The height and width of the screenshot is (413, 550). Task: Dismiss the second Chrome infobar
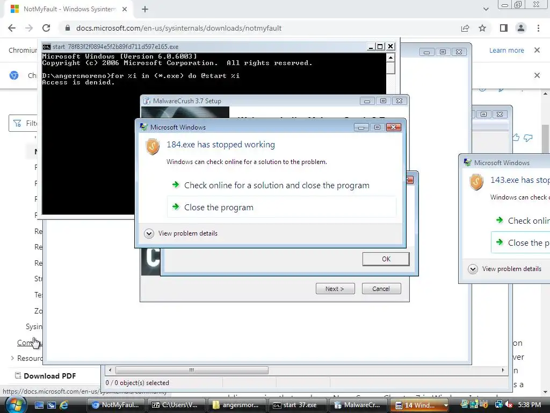pos(537,75)
